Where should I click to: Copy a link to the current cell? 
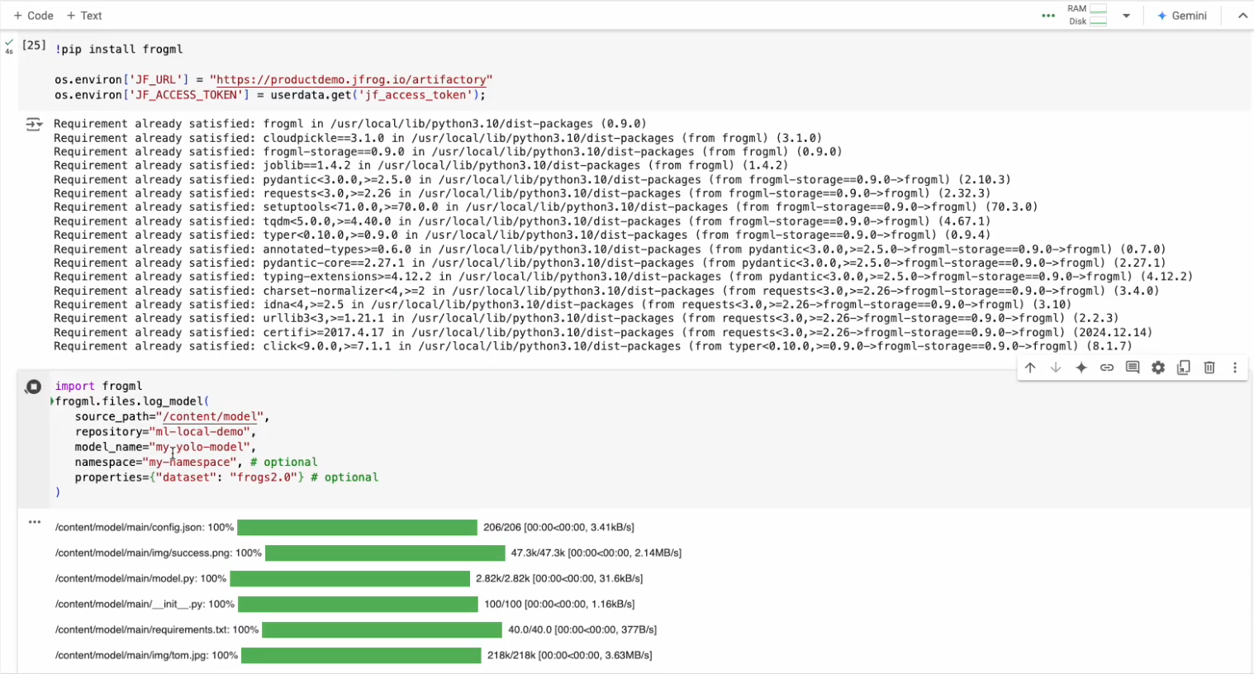click(1107, 368)
